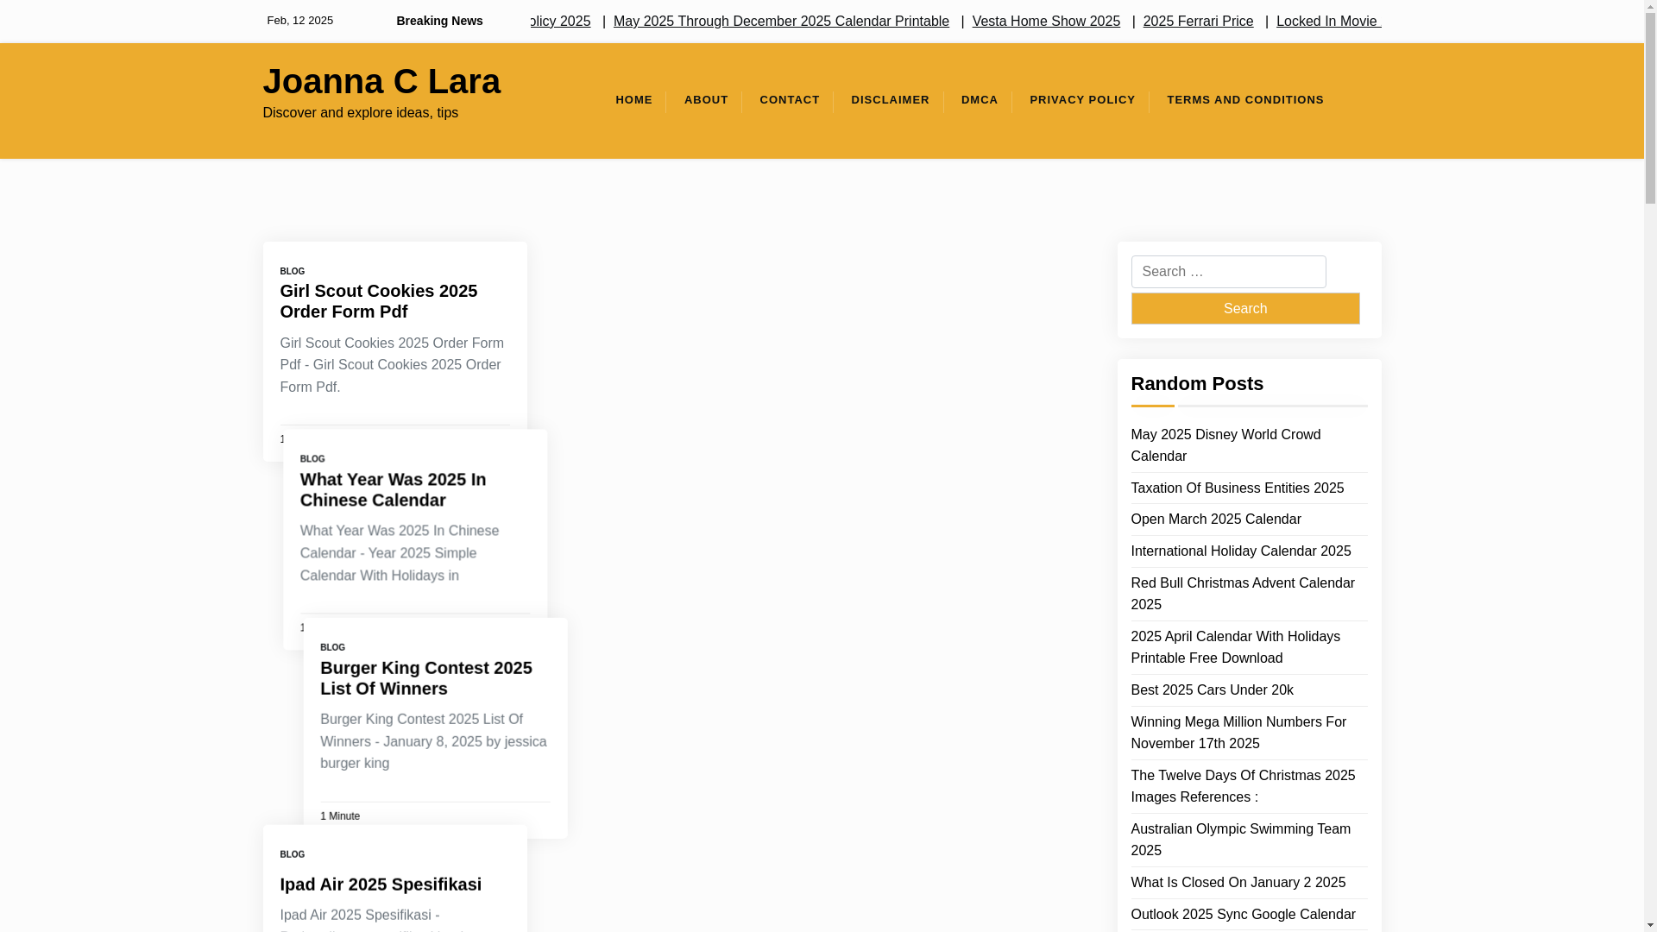Click BLOG tag above Ipad Air post
This screenshot has width=1657, height=932.
click(x=292, y=854)
